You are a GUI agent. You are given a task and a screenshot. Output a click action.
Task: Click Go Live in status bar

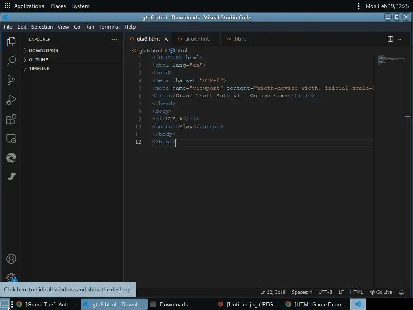[x=381, y=292]
